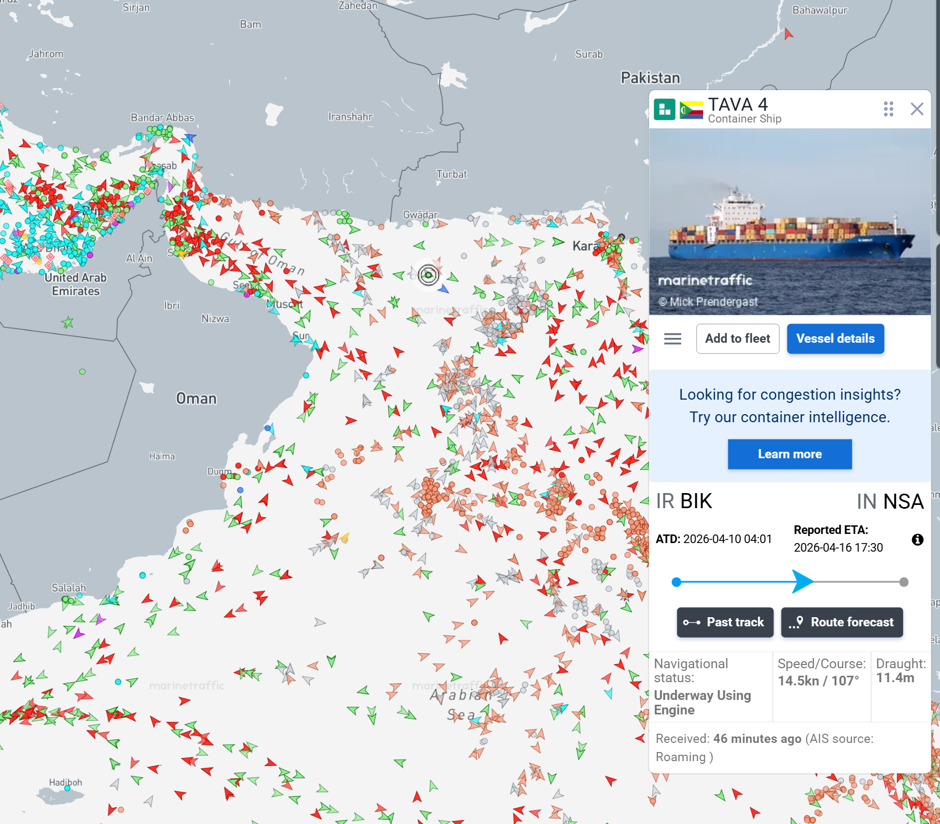Image resolution: width=940 pixels, height=824 pixels.
Task: Click the Pakistan country label on map
Action: click(650, 78)
